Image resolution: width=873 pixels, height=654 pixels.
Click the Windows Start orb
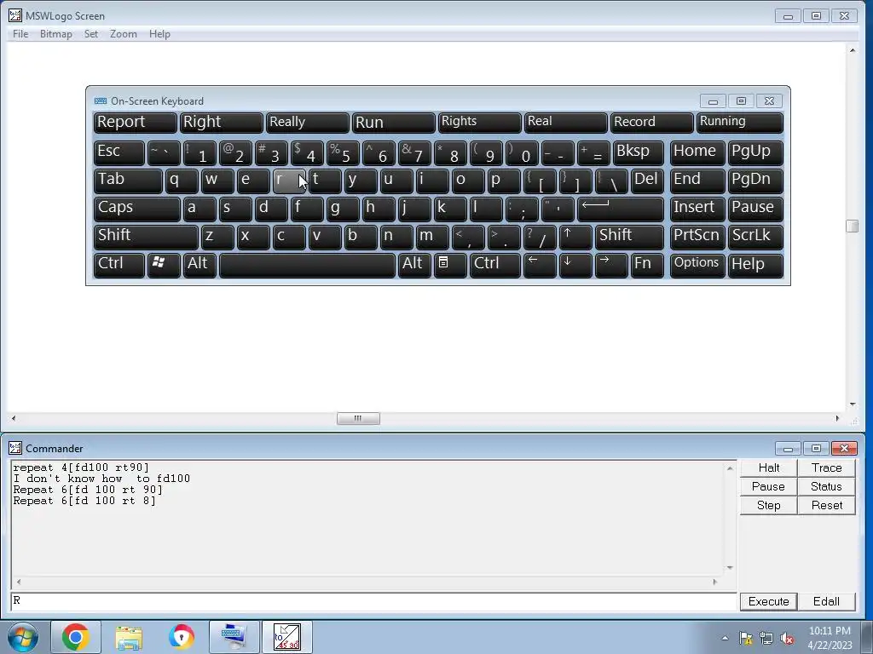tap(23, 637)
